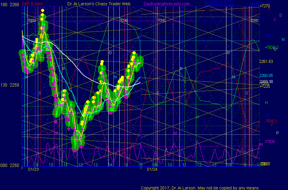Click the "01/24" date label

152,169
